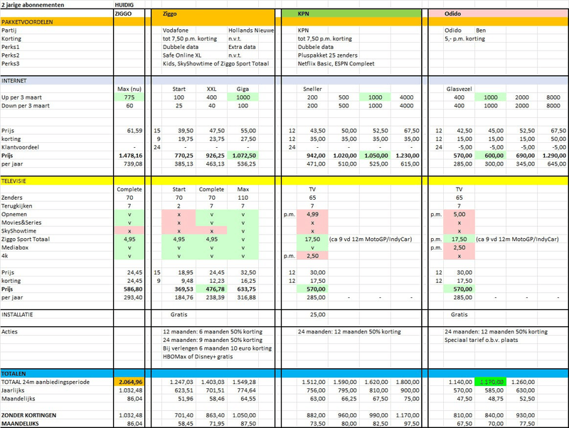
Task: Click the 1.800,00 KPN total cell
Action: pos(408,382)
